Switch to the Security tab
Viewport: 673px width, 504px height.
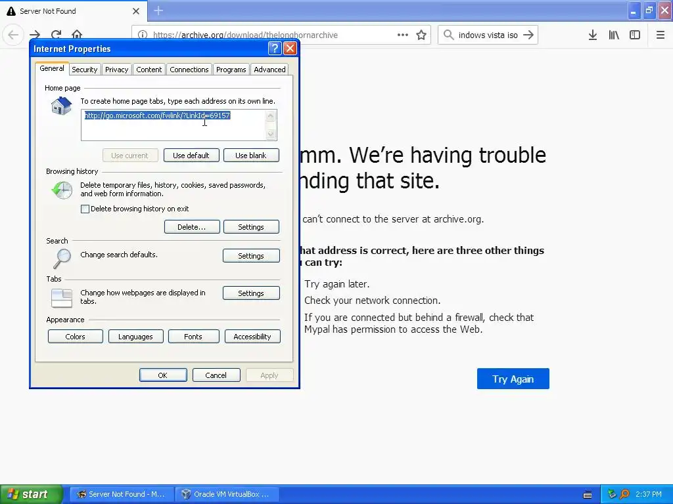(85, 70)
